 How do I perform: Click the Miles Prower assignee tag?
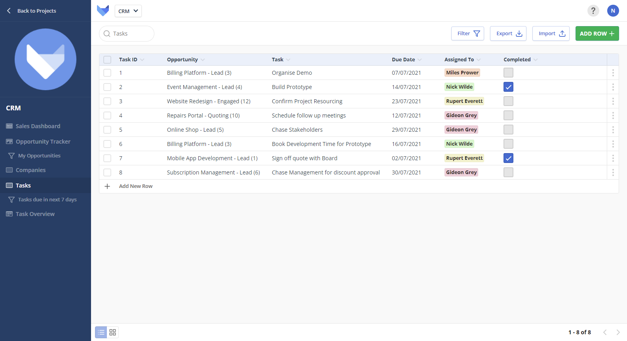(462, 73)
